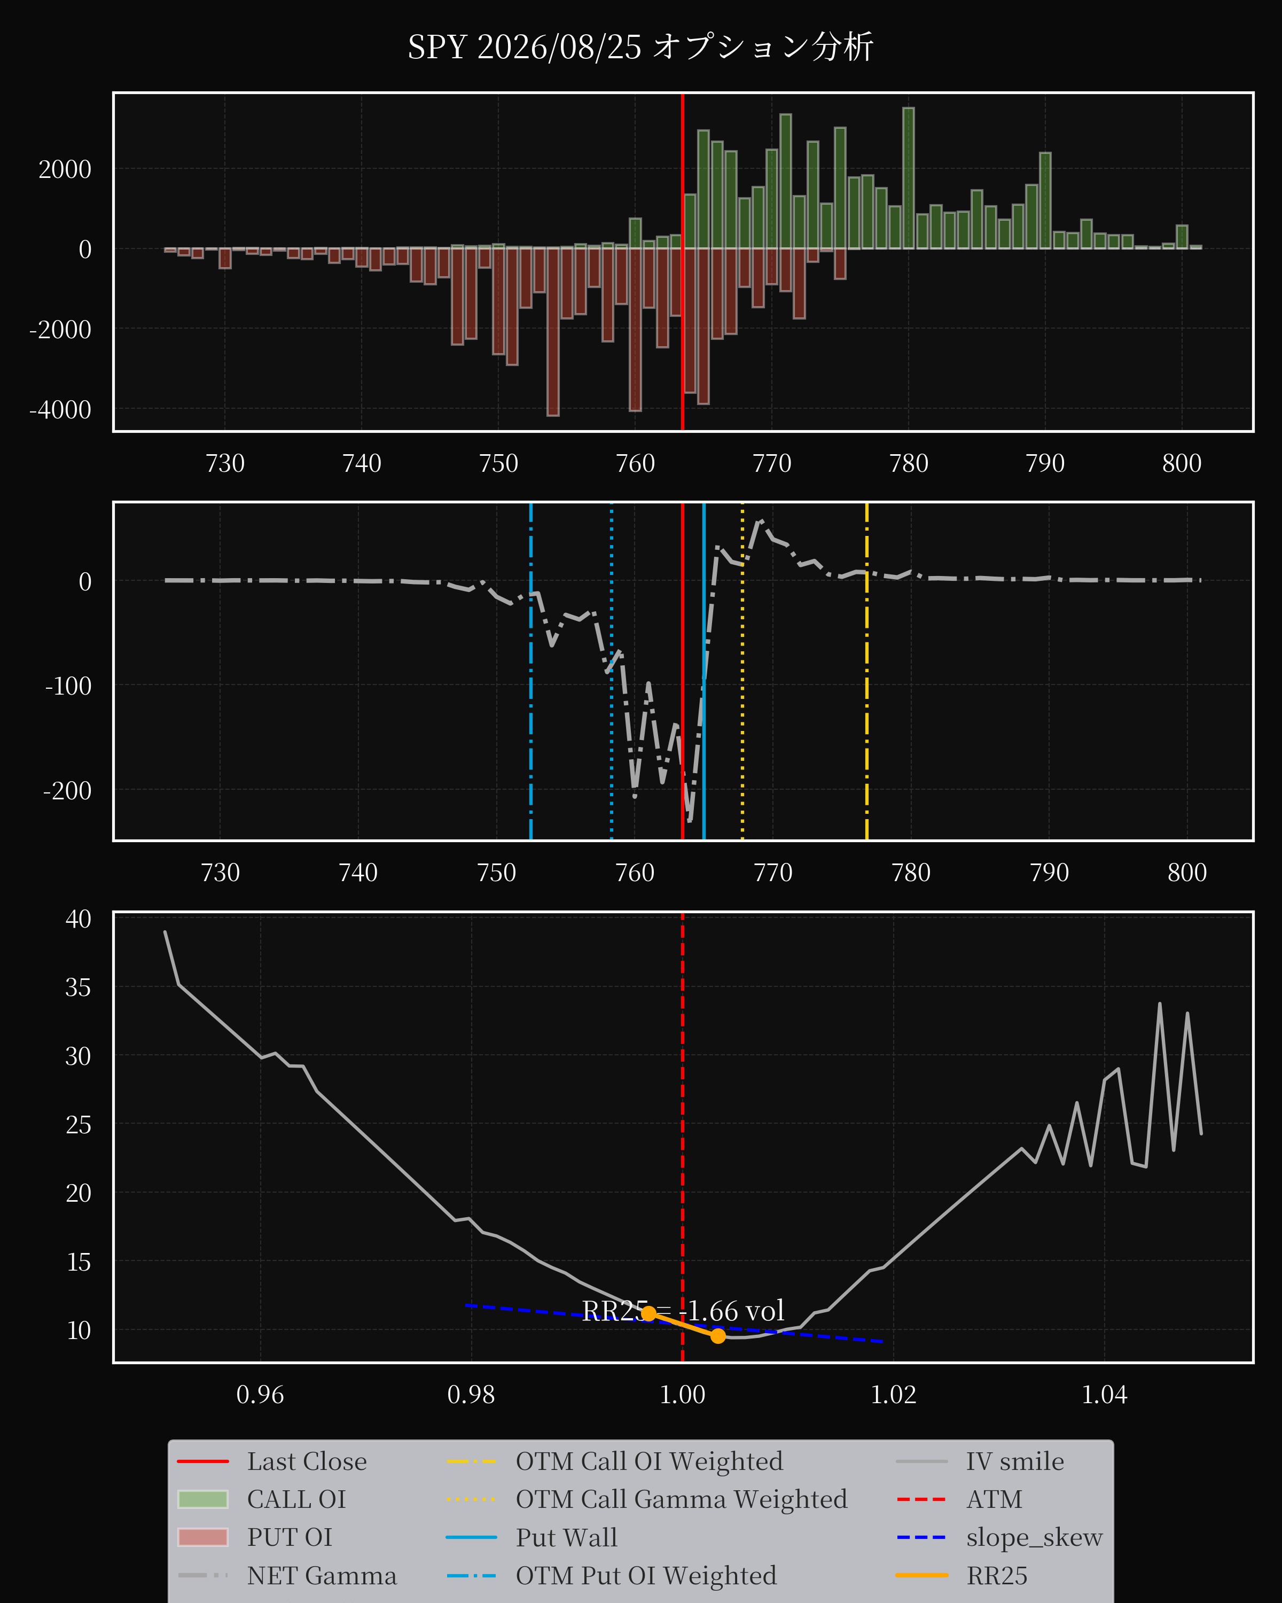The width and height of the screenshot is (1282, 1603).
Task: Click the 'NET Gamma' legend label
Action: click(x=322, y=1575)
